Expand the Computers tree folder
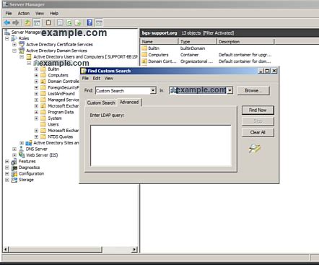Image resolution: width=319 pixels, height=265 pixels. point(36,75)
